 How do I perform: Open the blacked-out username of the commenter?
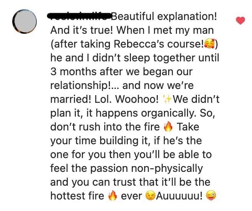point(79,16)
